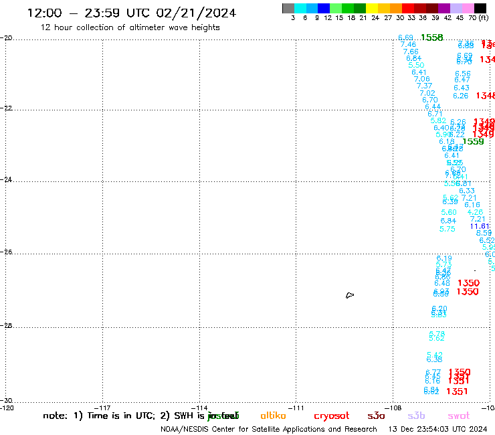This screenshot has width=495, height=435.
Task: Click the gray 3 ft legend swatch
Action: tap(288, 8)
